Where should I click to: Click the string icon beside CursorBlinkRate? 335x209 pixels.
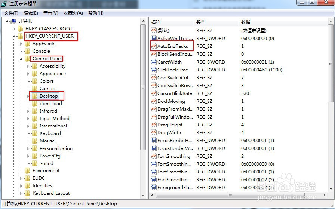click(x=154, y=93)
